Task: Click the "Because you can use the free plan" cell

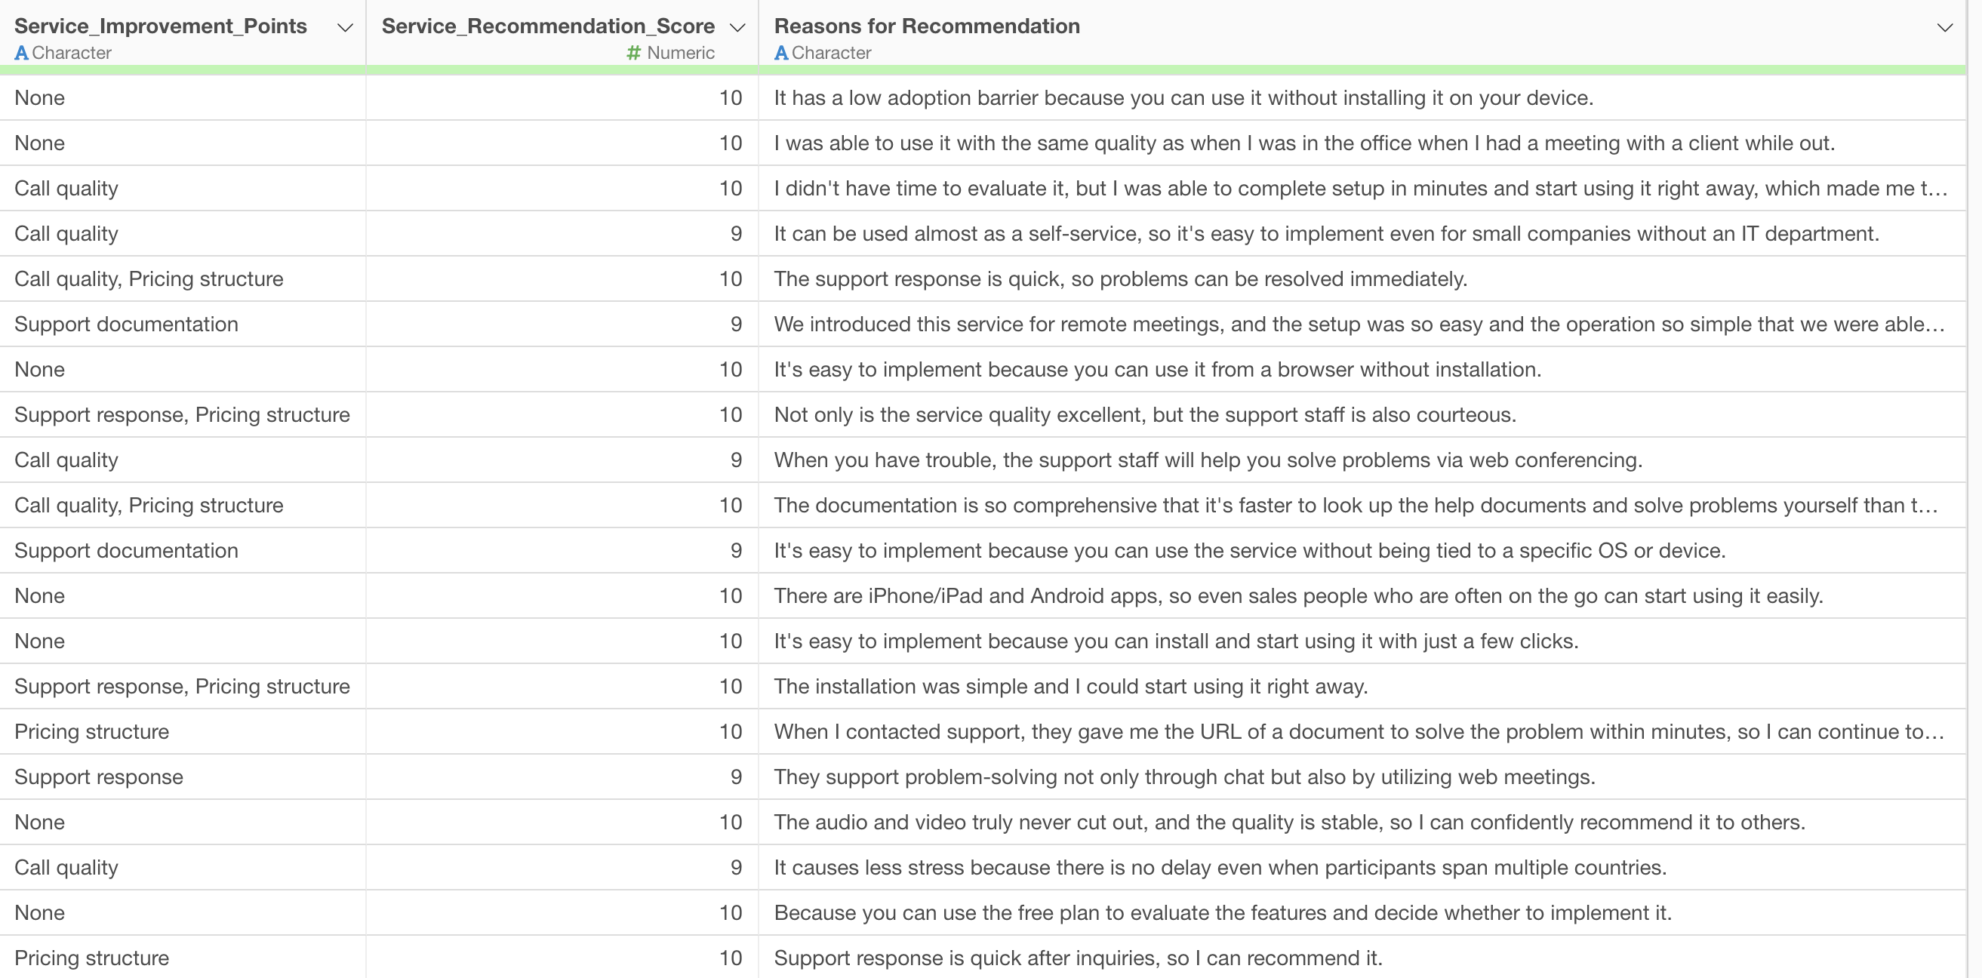Action: coord(1223,912)
